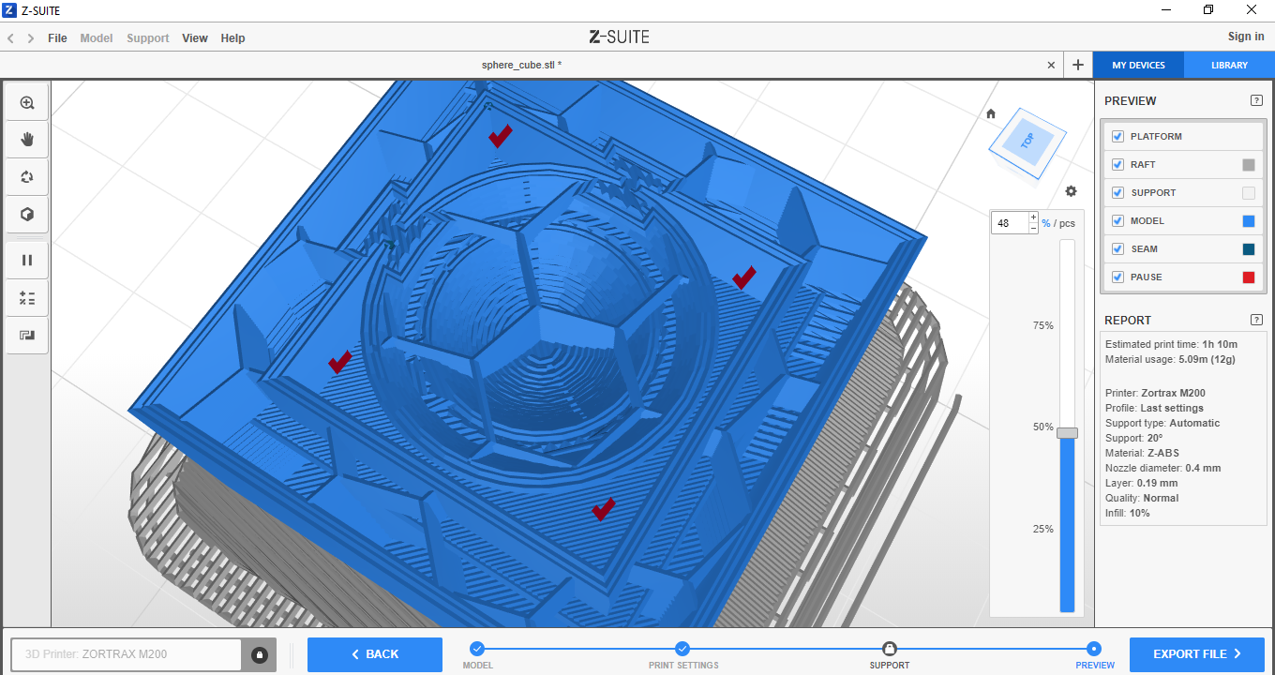
Task: Click the TOP face of view cube
Action: [x=1027, y=142]
